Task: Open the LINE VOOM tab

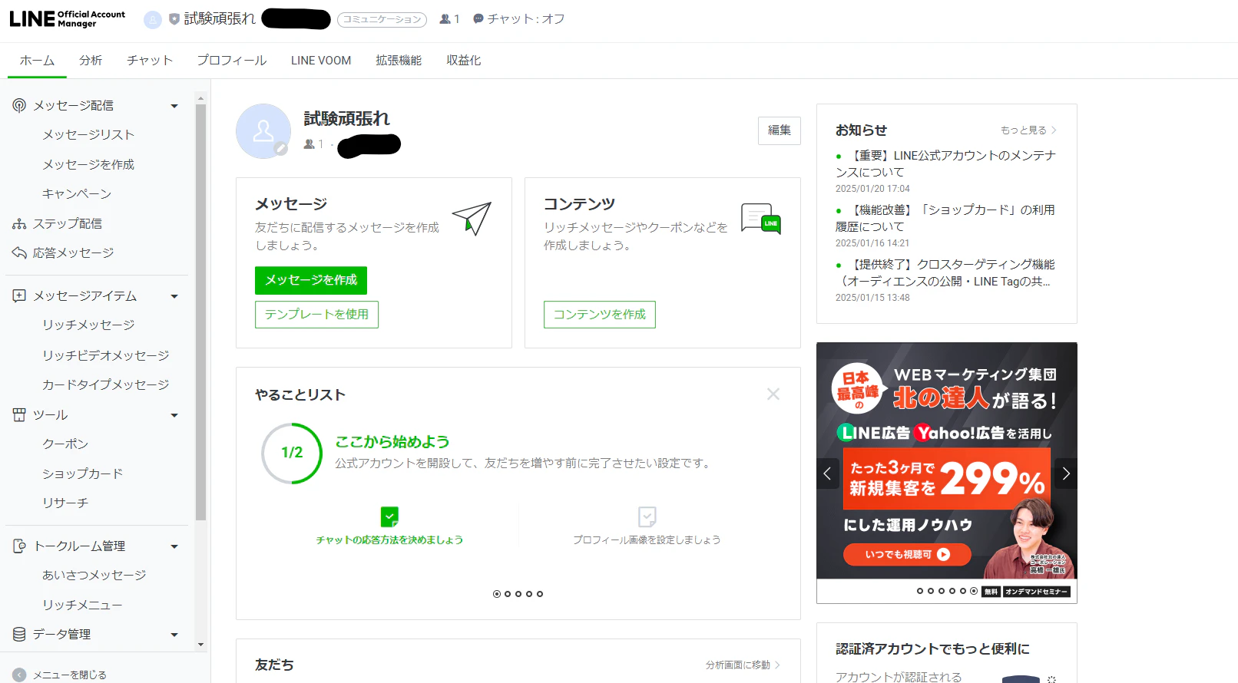Action: (321, 61)
